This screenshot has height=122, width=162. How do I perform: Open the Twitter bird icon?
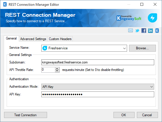pos(137,31)
